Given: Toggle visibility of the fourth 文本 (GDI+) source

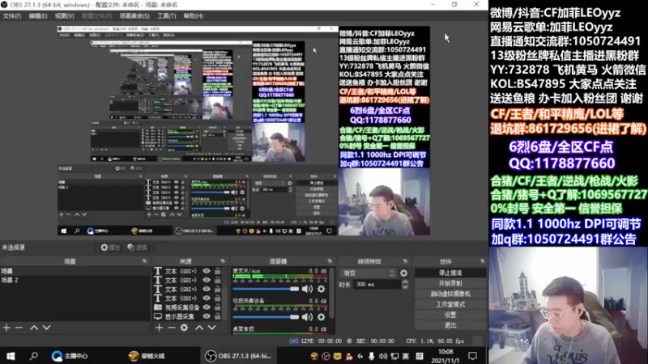Looking at the screenshot, I should [207, 298].
